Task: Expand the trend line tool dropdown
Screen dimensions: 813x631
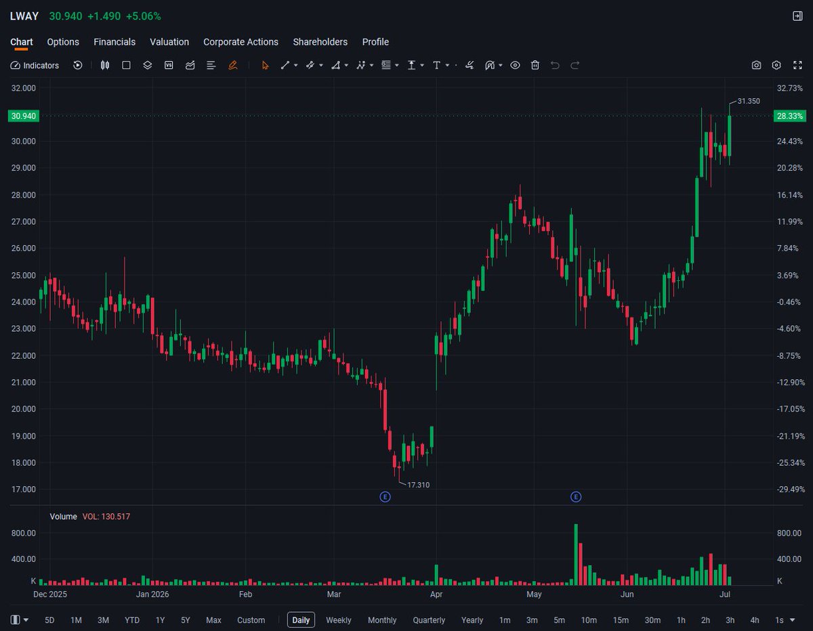Action: click(x=296, y=66)
